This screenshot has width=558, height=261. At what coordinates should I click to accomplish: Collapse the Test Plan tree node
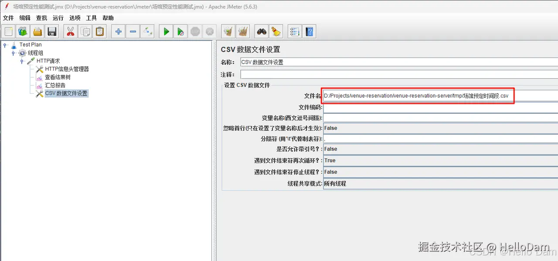pyautogui.click(x=5, y=45)
